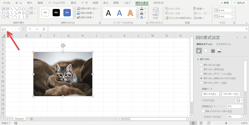Switch to page break preview in status bar
Screen dimensions: 249x125
(x=209, y=123)
